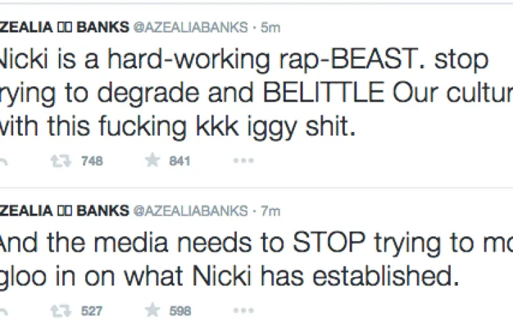Show the 527 retweets count
The height and width of the screenshot is (336, 513).
pyautogui.click(x=91, y=311)
